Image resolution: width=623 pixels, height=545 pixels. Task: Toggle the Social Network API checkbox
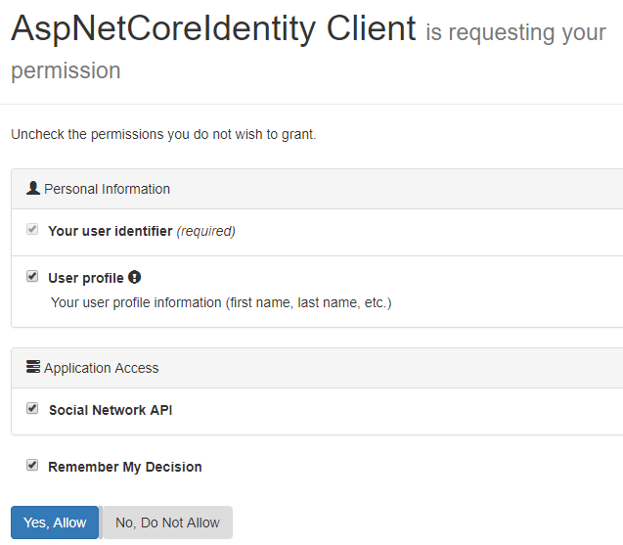click(32, 409)
